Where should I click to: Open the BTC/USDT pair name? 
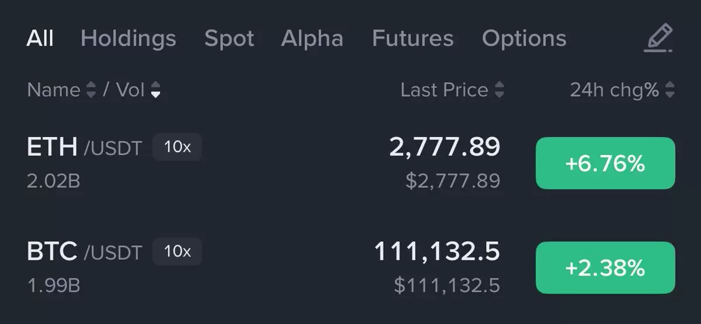84,252
